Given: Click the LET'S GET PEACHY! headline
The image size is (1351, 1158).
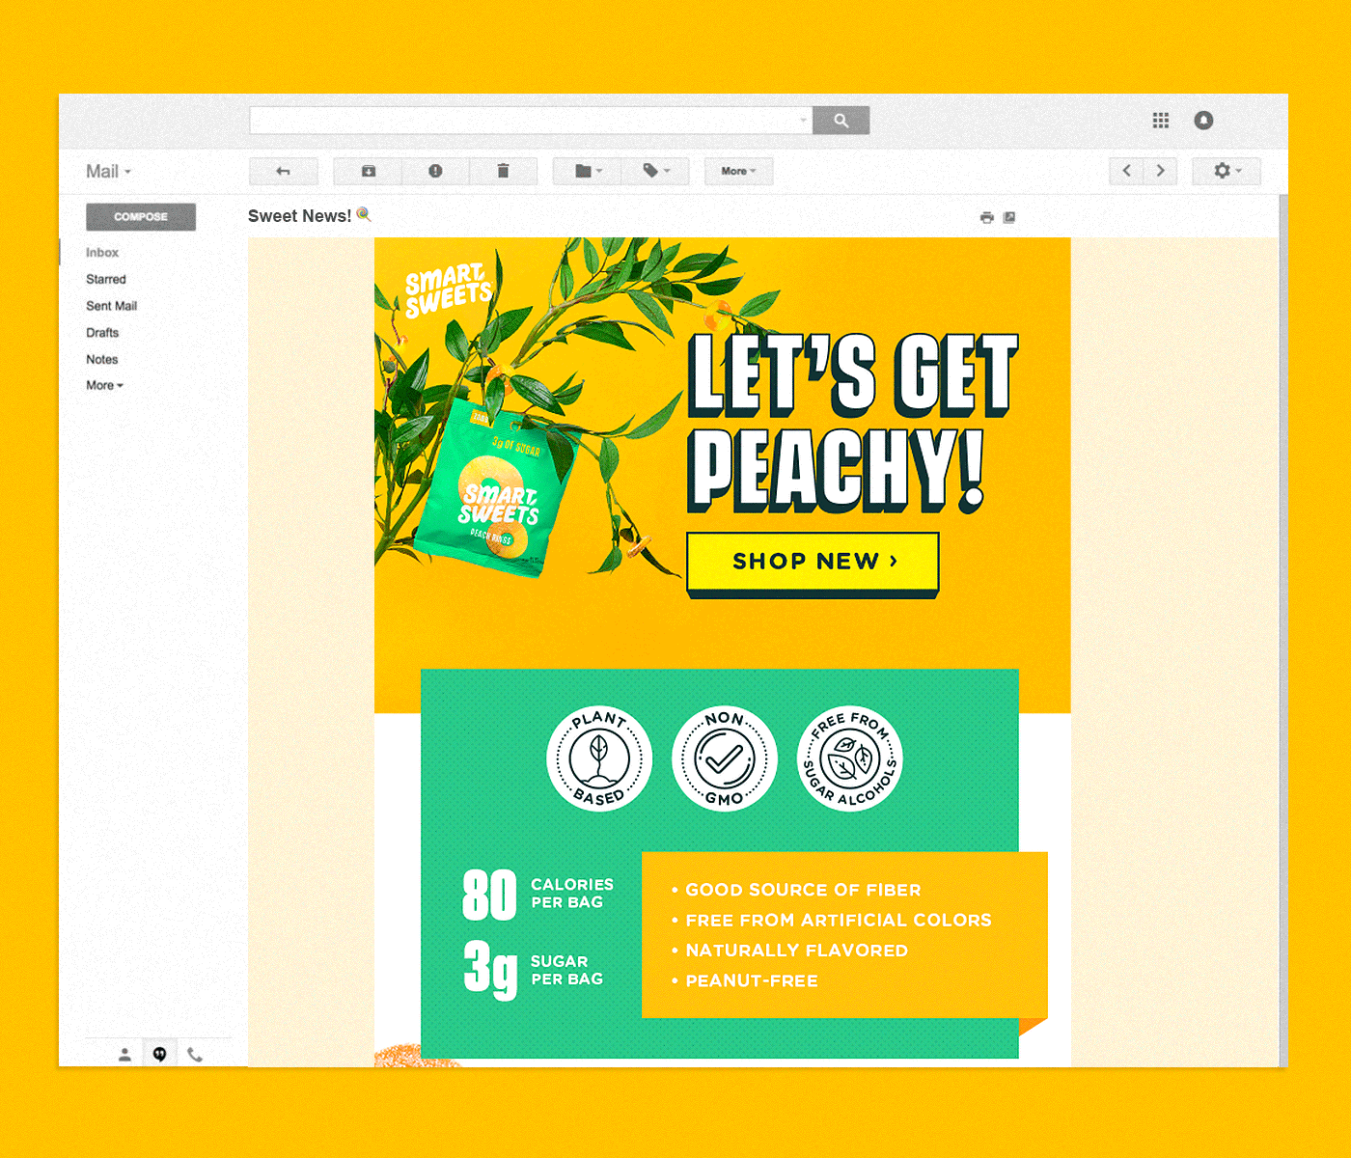Looking at the screenshot, I should pos(853,423).
